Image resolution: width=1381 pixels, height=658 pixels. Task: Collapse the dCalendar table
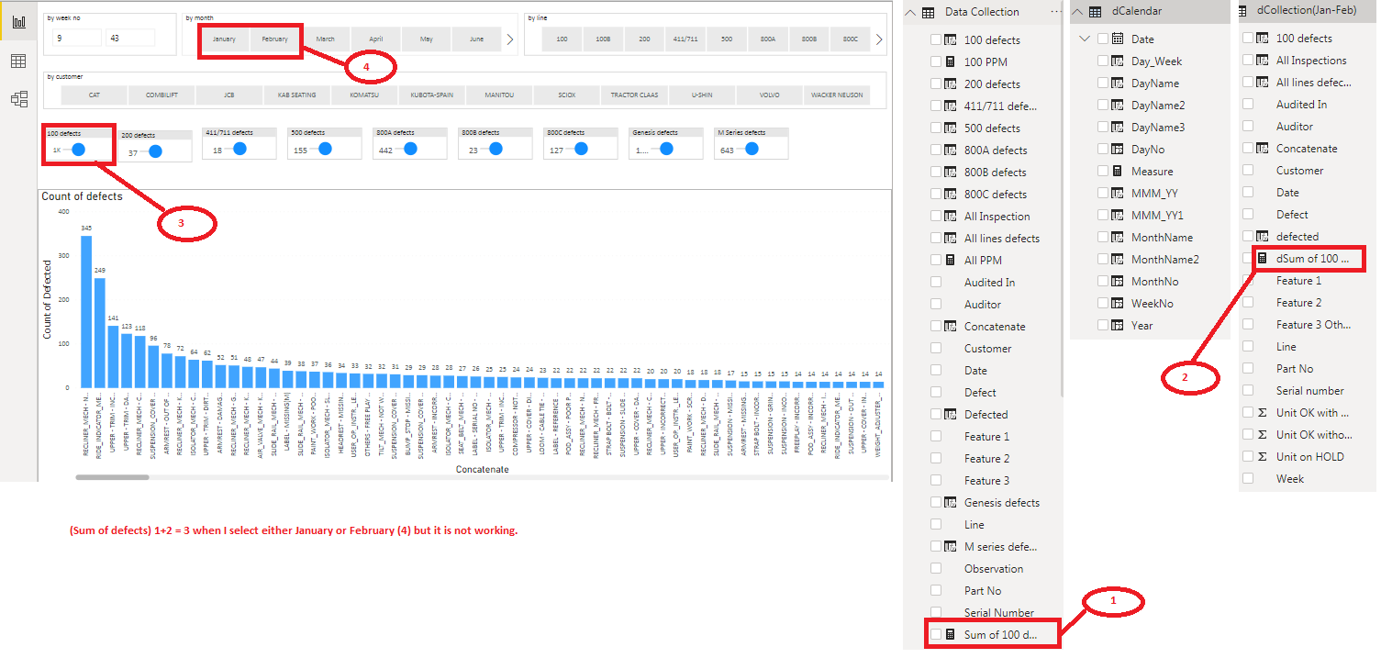click(1077, 12)
